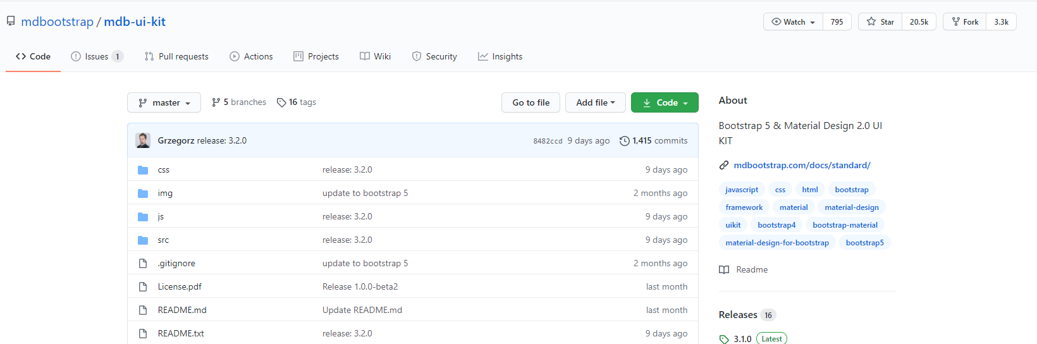Viewport: 1037px width, 344px height.
Task: Click the js folder icon
Action: (143, 217)
